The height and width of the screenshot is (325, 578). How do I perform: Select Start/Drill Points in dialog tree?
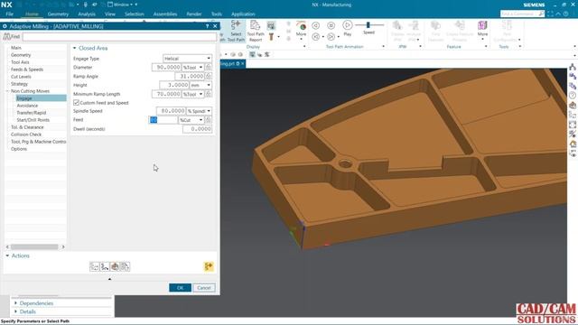(33, 120)
